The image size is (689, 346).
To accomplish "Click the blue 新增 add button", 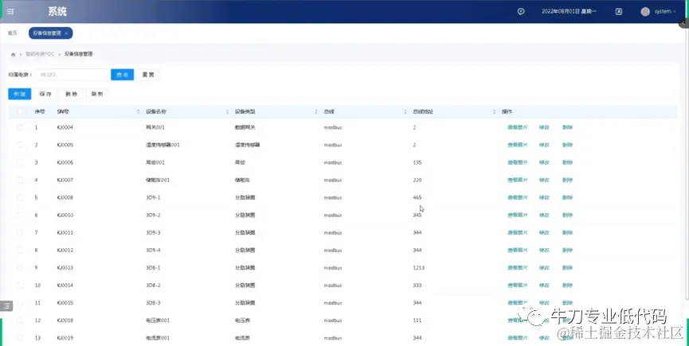I will tap(20, 94).
